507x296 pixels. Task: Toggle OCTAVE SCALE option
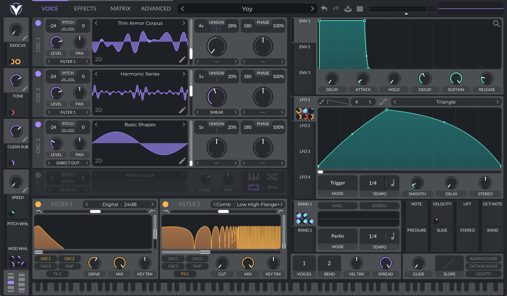tap(484, 266)
